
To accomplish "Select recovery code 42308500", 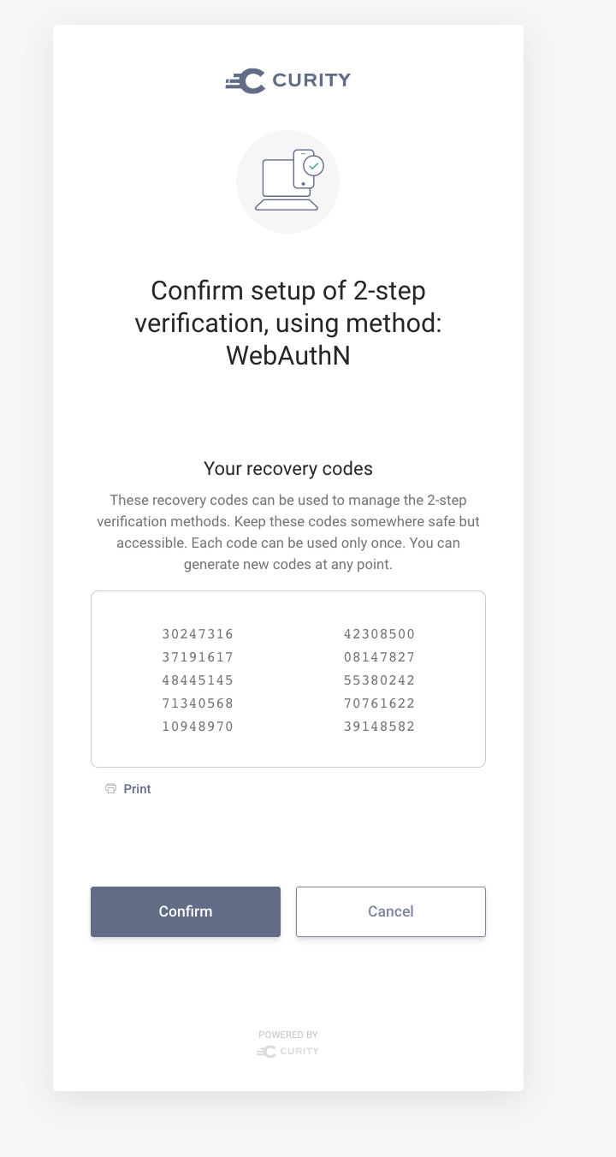I will point(379,633).
